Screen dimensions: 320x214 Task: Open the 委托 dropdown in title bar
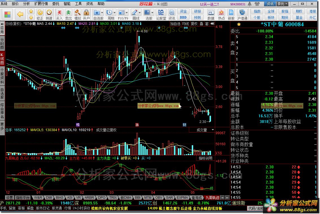click(282, 4)
